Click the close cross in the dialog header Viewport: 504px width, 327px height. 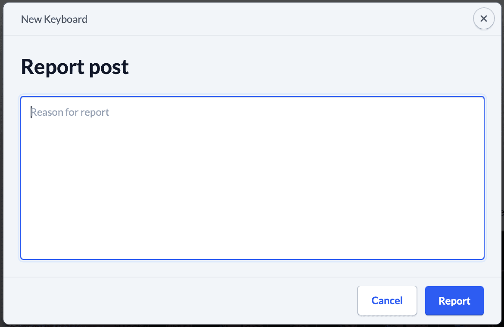click(483, 19)
